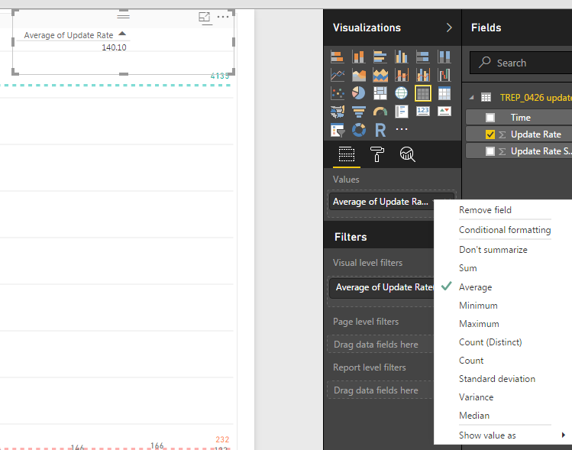Select the Stacked bar chart visualization

click(x=337, y=57)
